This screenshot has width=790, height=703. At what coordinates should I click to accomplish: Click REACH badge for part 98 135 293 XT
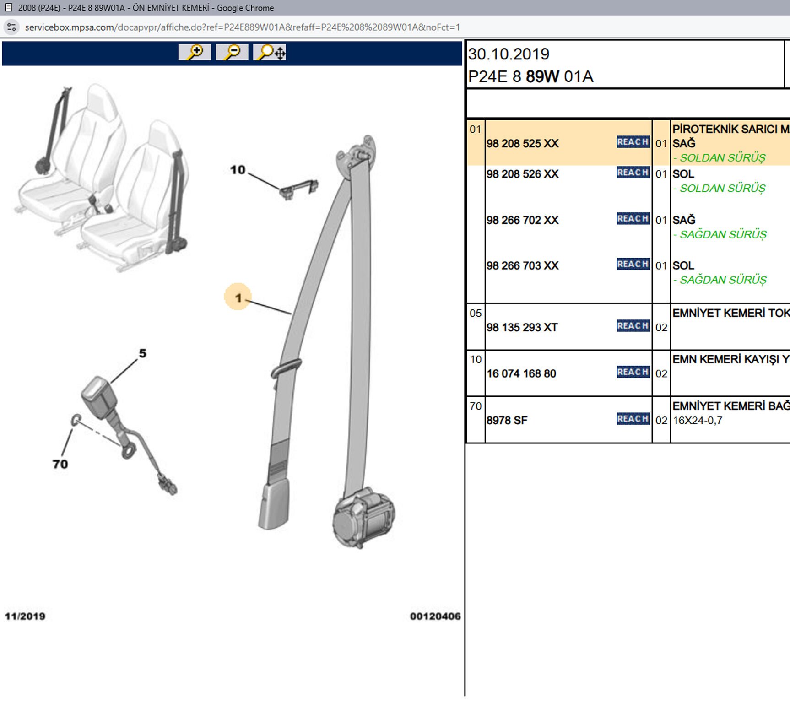pos(633,326)
